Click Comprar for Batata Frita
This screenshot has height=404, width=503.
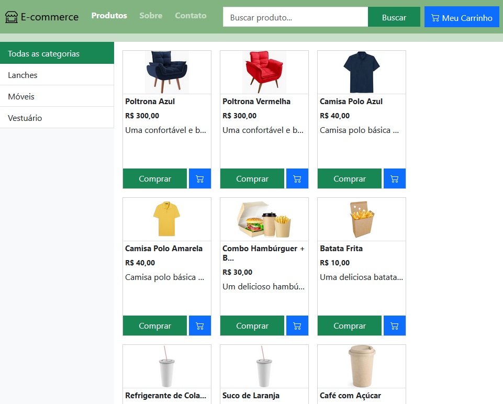(349, 325)
